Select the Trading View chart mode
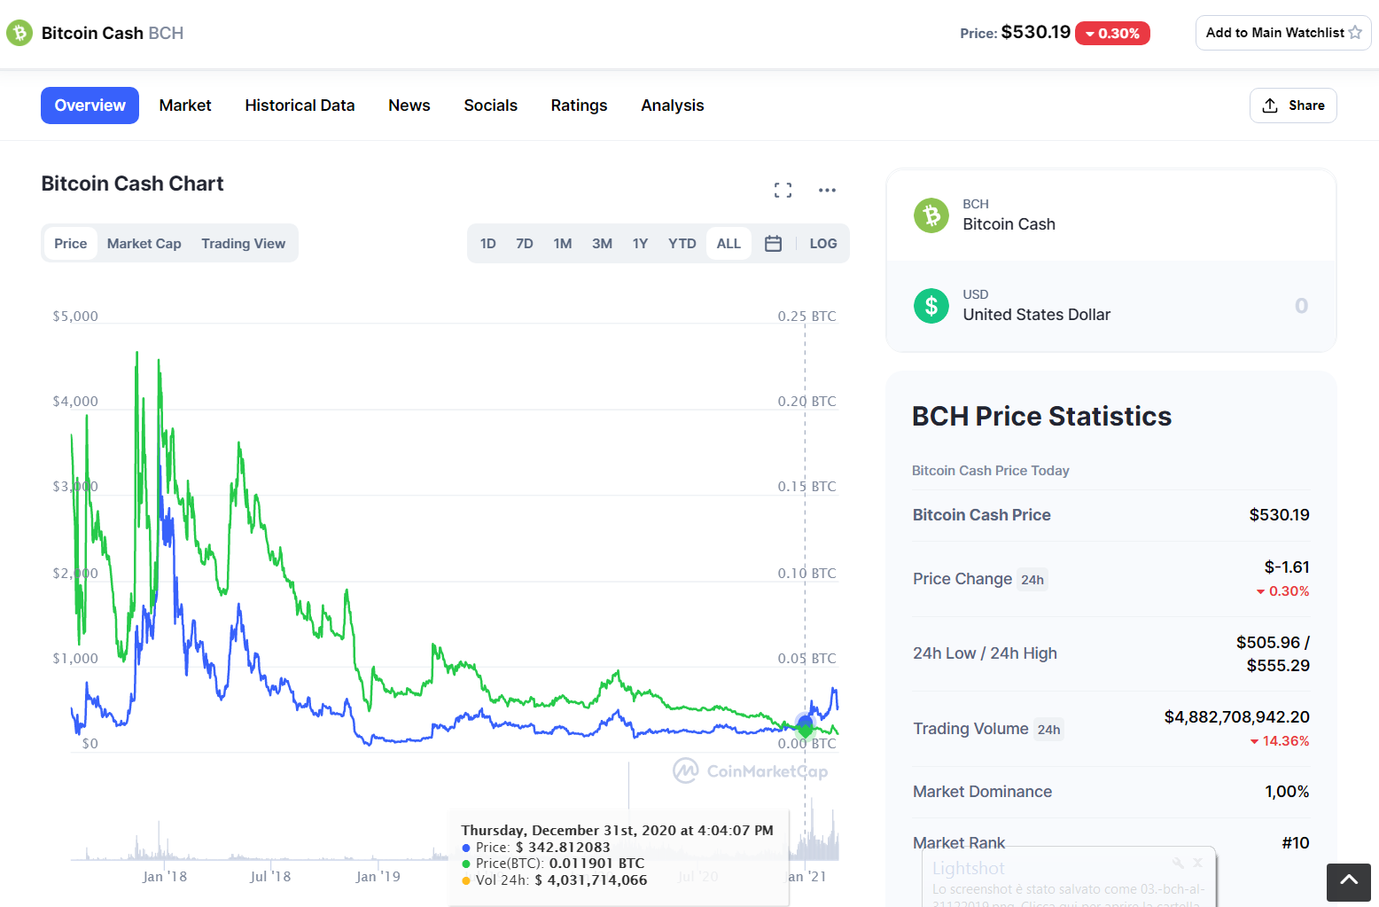 pos(244,244)
